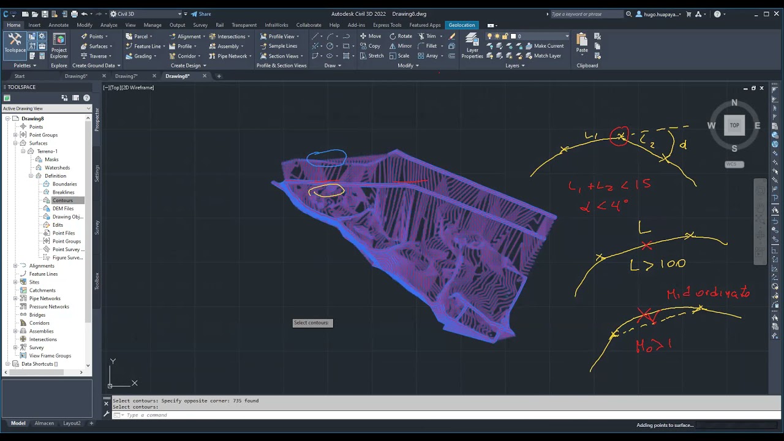Toggle layer freeze sun icon in layer dropdown
The image size is (784, 441).
(497, 36)
